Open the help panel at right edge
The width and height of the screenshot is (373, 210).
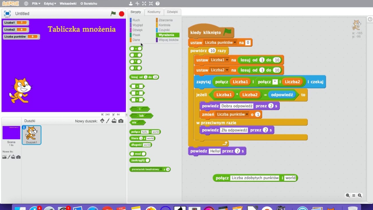pyautogui.click(x=370, y=20)
